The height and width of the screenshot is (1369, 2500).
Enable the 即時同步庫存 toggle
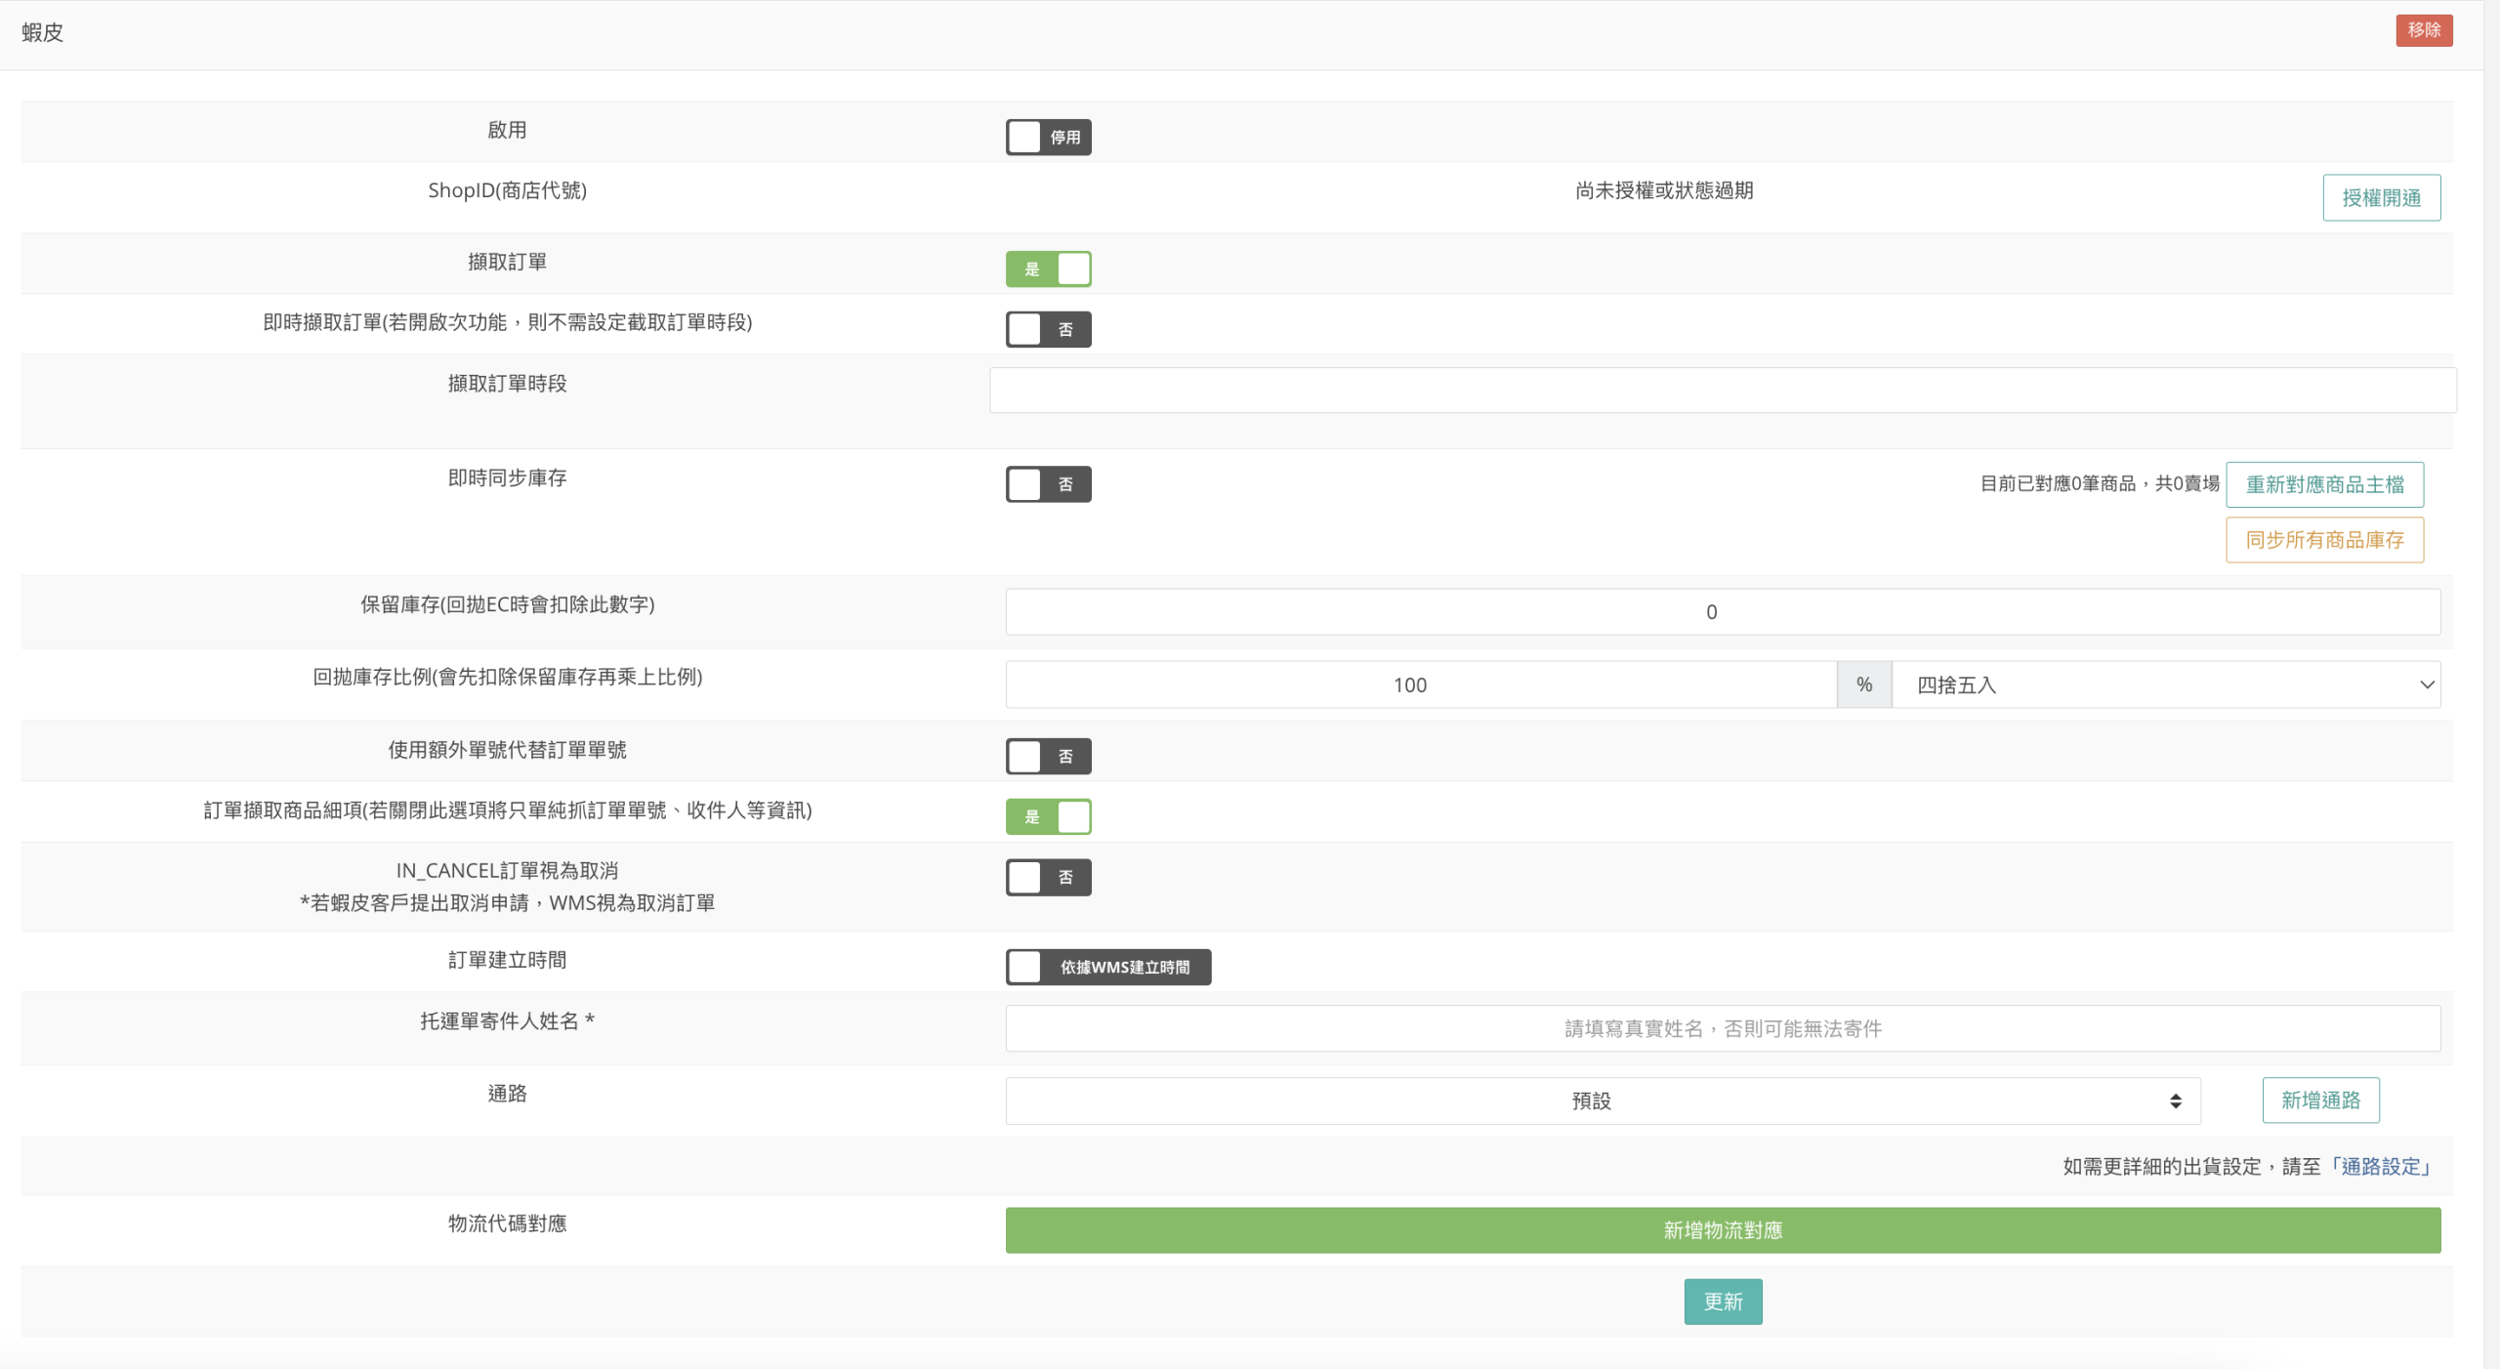1048,483
